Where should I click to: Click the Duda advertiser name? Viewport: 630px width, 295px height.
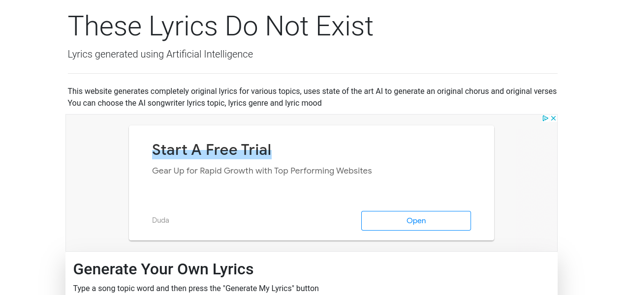(x=160, y=220)
